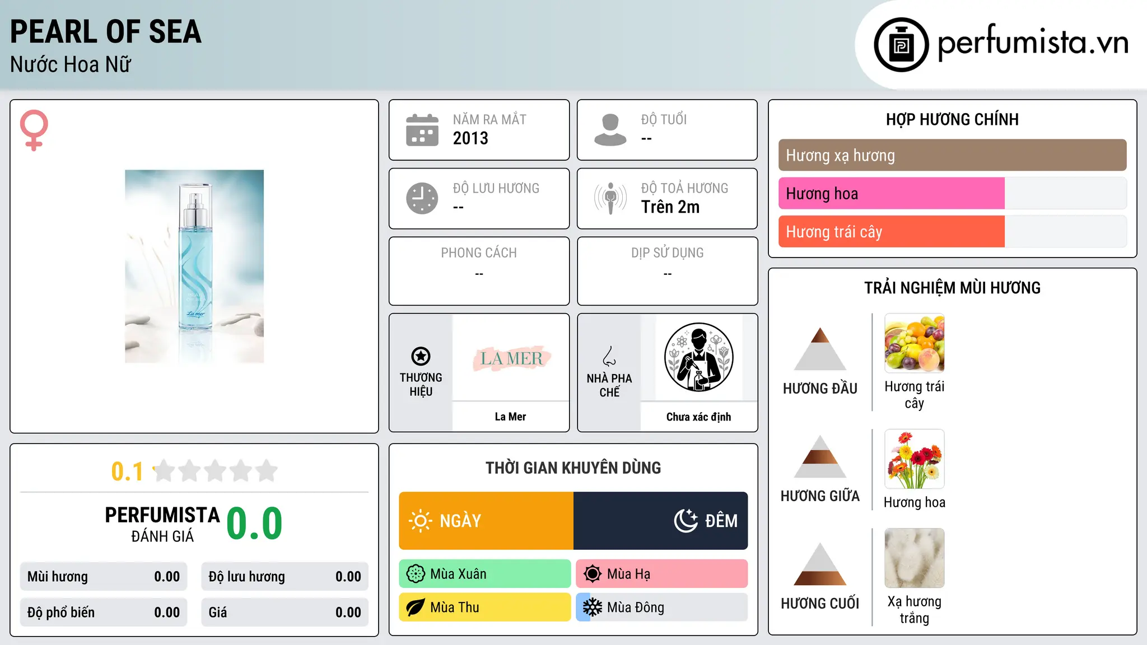
Task: Click the clock icon beside Độ lưu hương
Action: coord(422,198)
